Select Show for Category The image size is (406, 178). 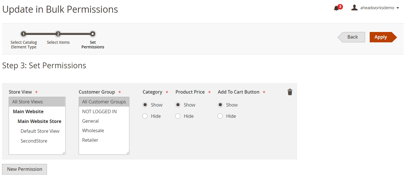[x=145, y=105]
